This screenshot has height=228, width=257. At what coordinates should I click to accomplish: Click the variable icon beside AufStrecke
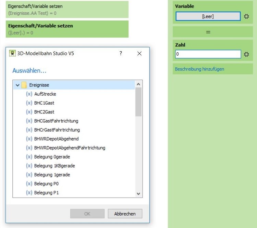(29, 94)
